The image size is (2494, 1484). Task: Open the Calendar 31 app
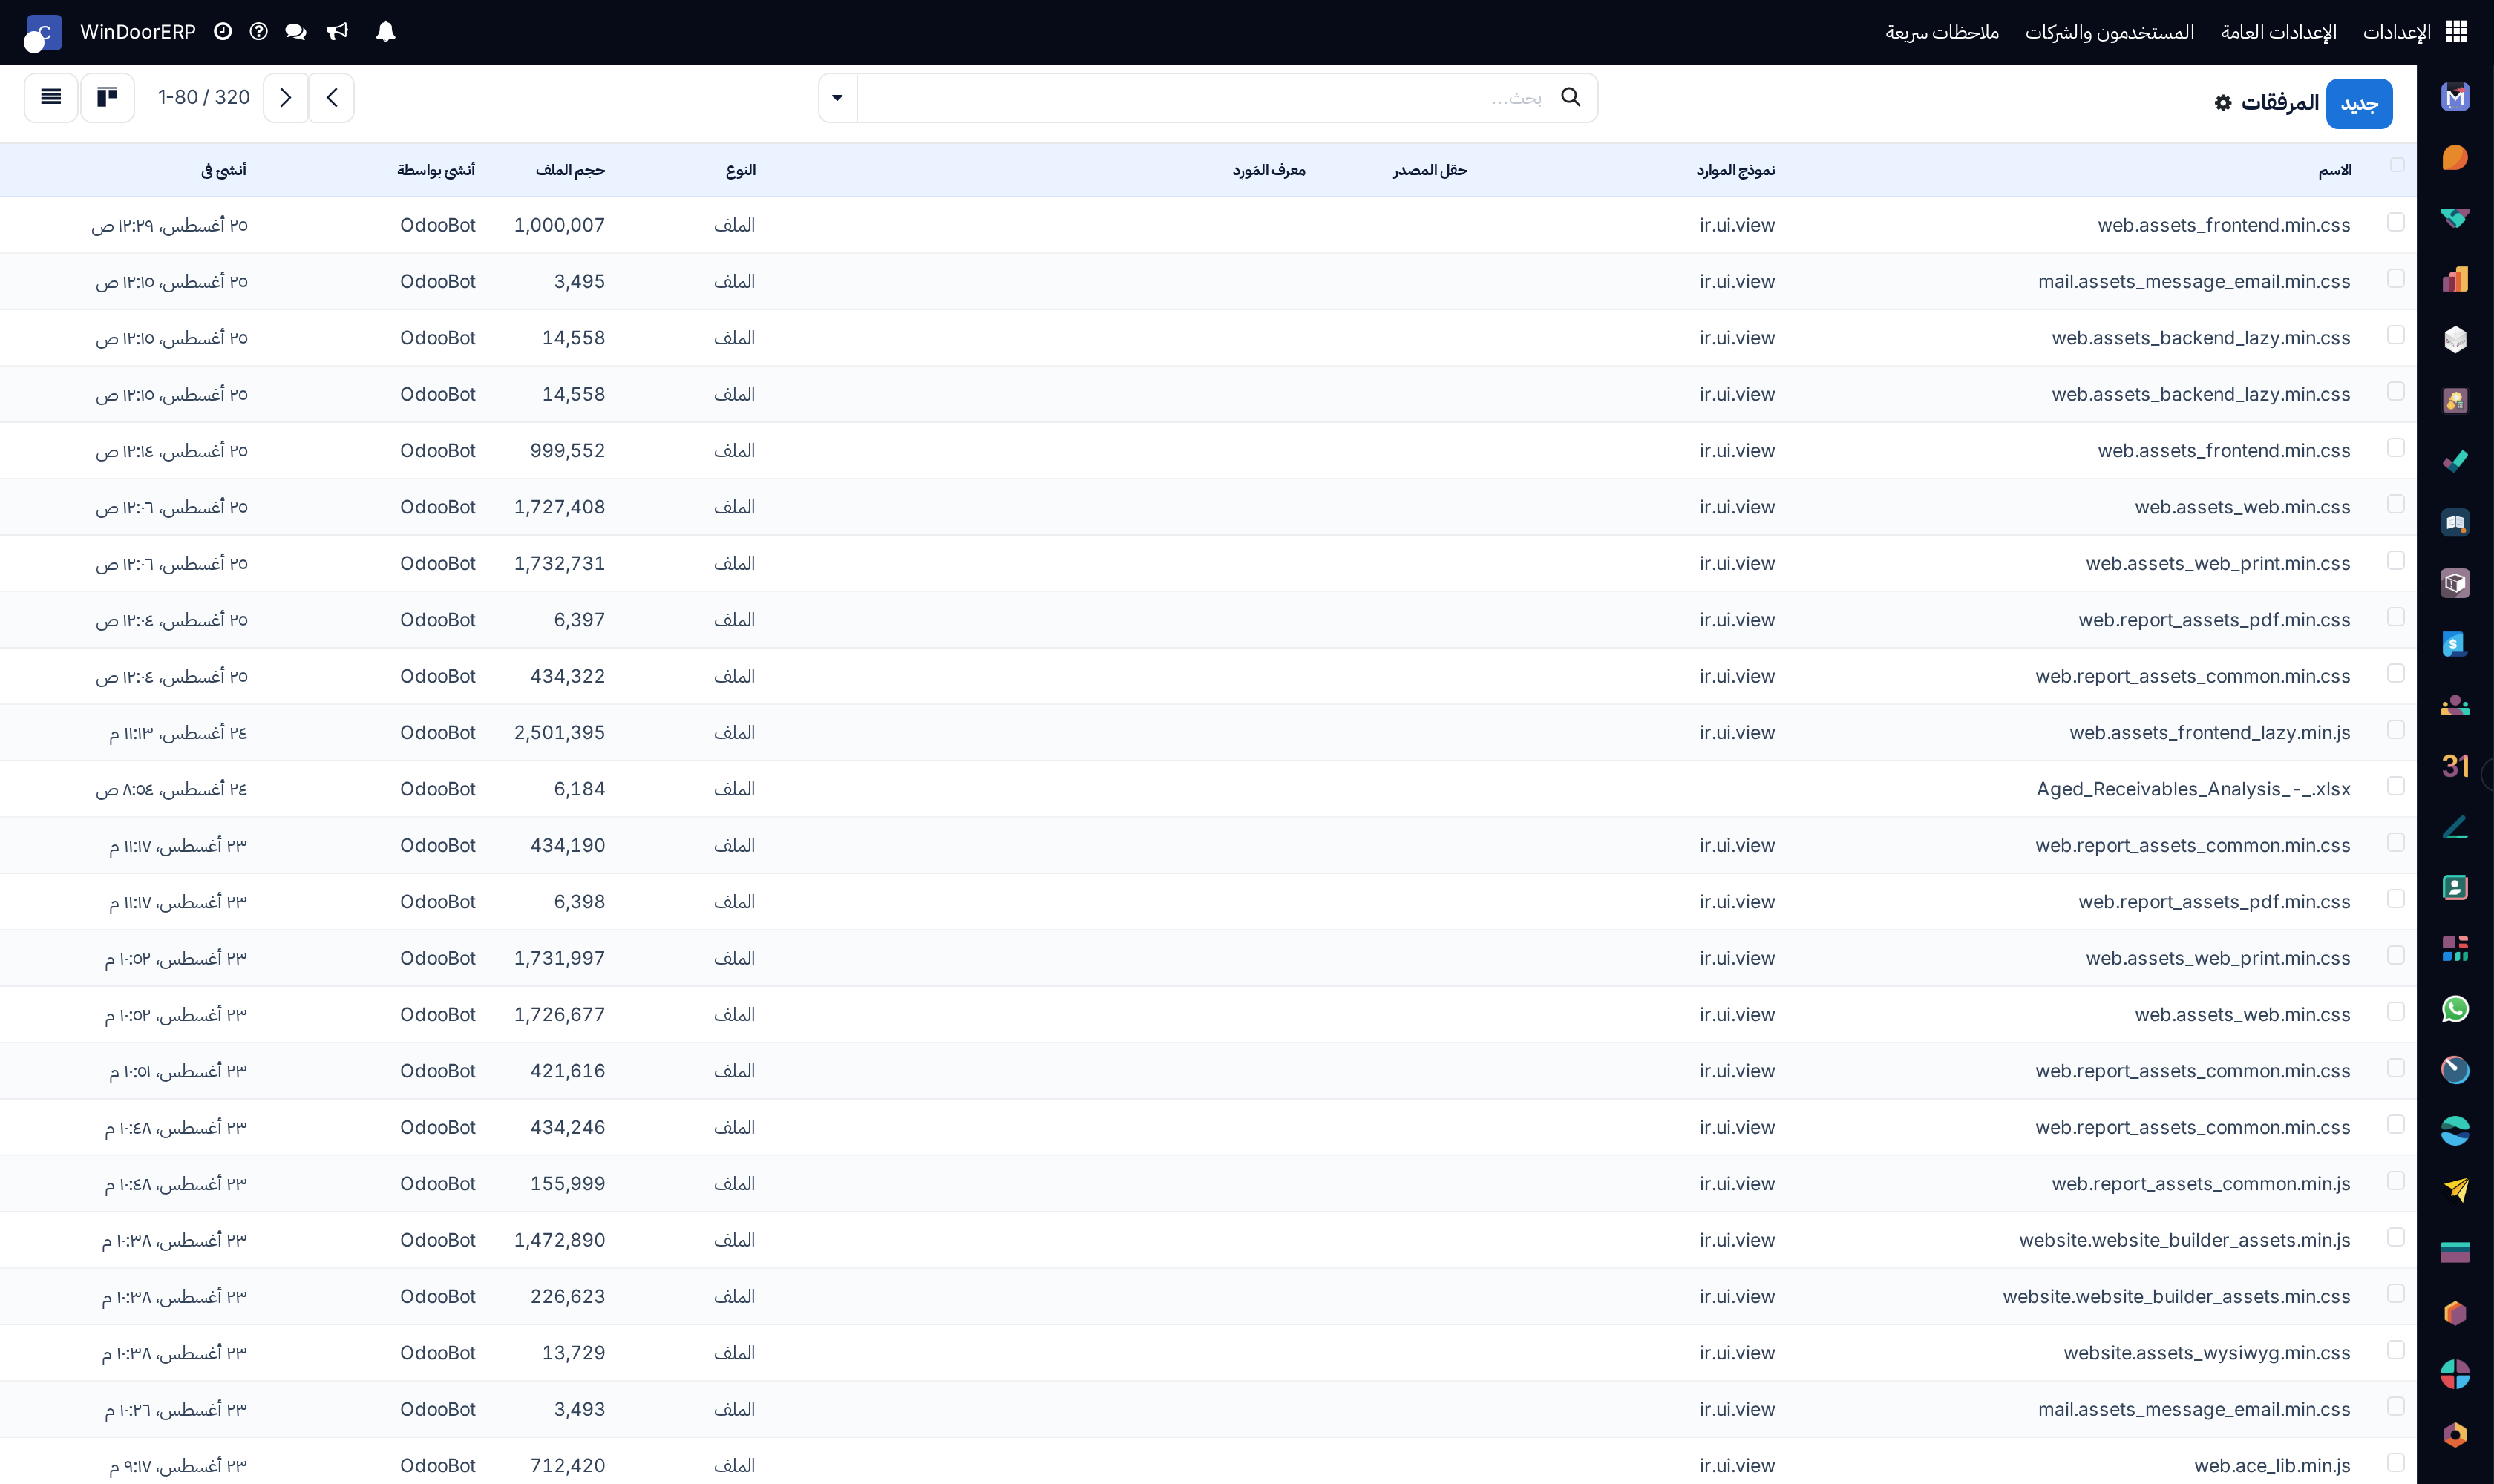coord(2455,766)
